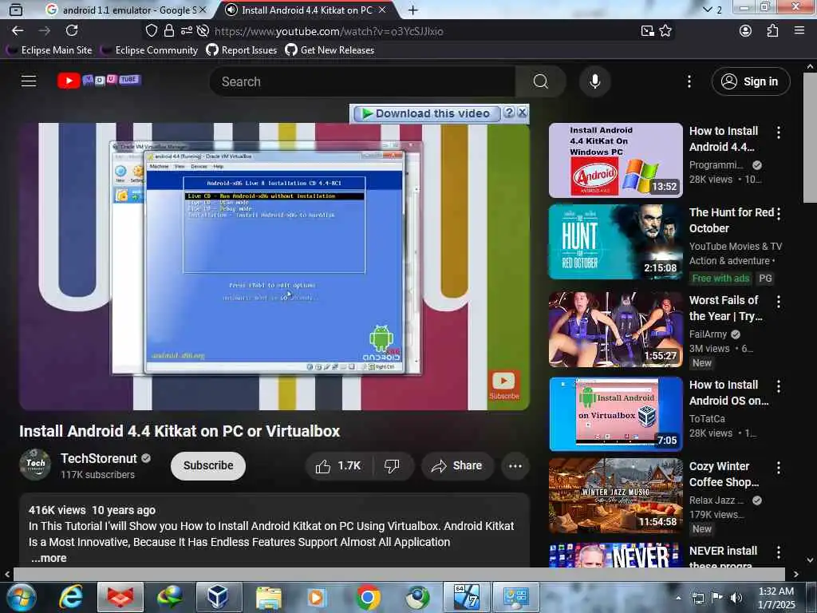Open The Hunt for Red October thumbnail

click(x=615, y=242)
